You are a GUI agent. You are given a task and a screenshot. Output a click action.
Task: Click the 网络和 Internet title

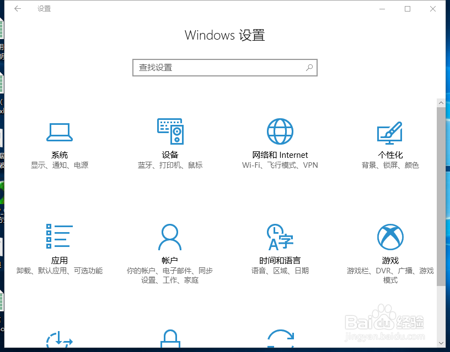[280, 155]
